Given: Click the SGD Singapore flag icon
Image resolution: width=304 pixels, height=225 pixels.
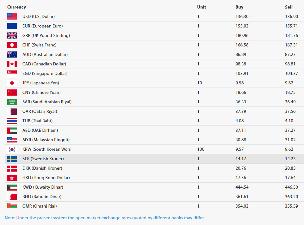Looking at the screenshot, I should coord(12,73).
